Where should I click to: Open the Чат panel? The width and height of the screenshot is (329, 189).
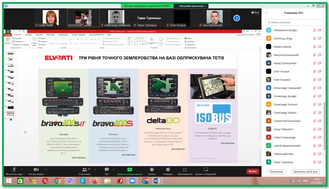(107, 171)
